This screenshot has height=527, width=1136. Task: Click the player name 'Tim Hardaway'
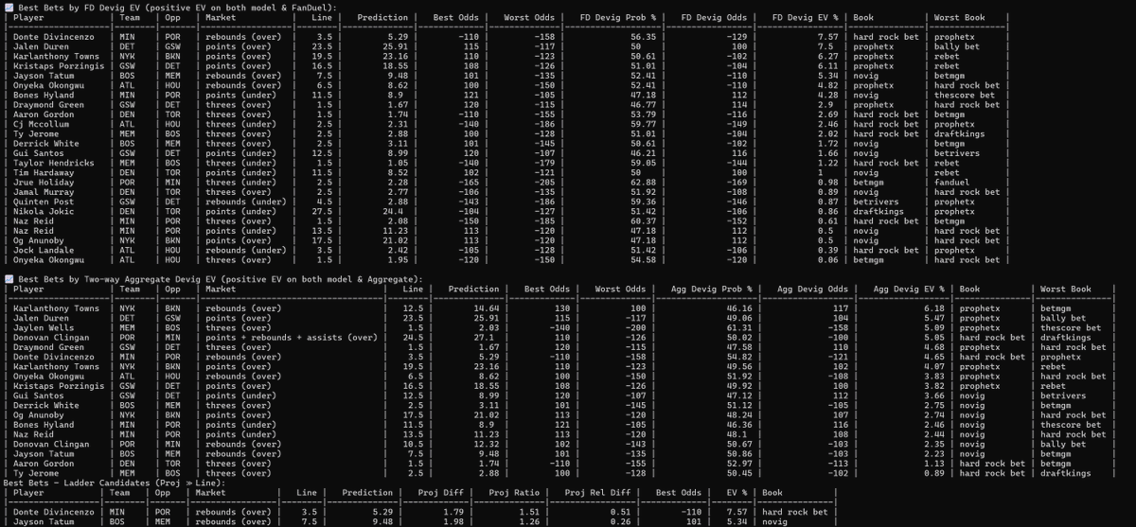tap(43, 173)
